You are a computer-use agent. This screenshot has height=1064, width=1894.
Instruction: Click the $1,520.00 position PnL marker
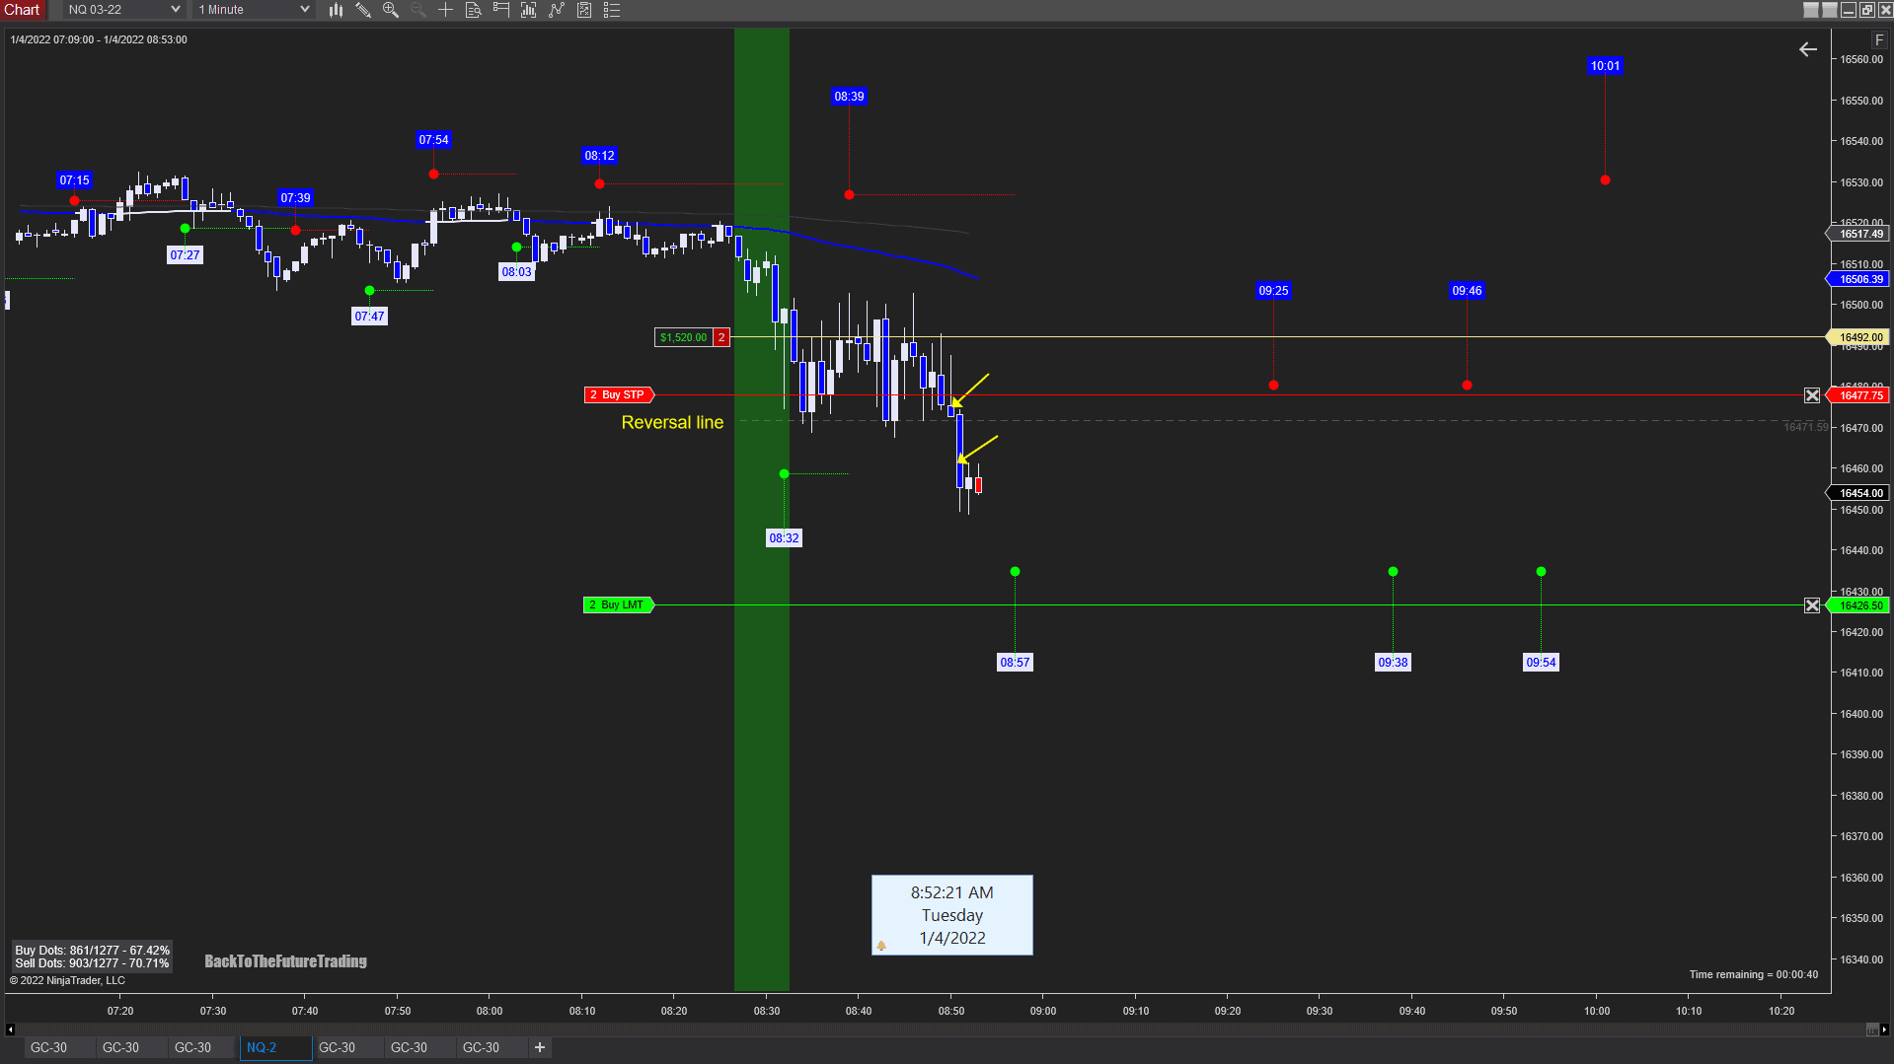point(684,337)
